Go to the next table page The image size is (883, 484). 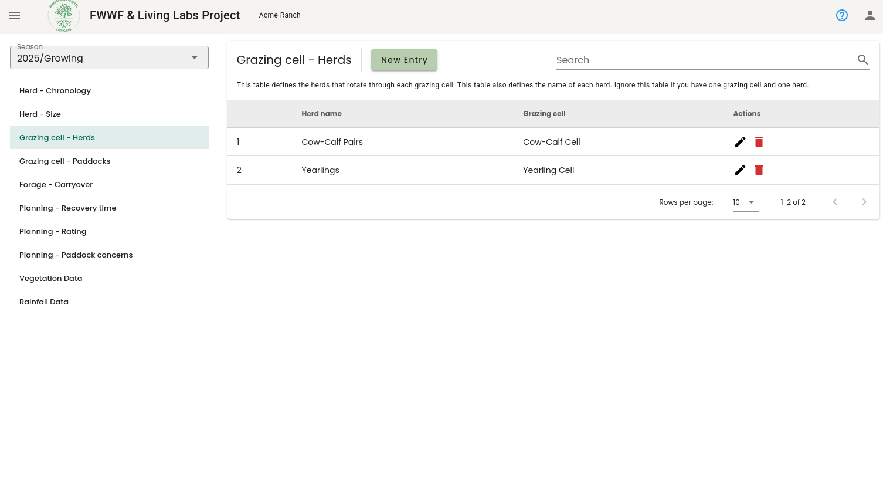[864, 202]
